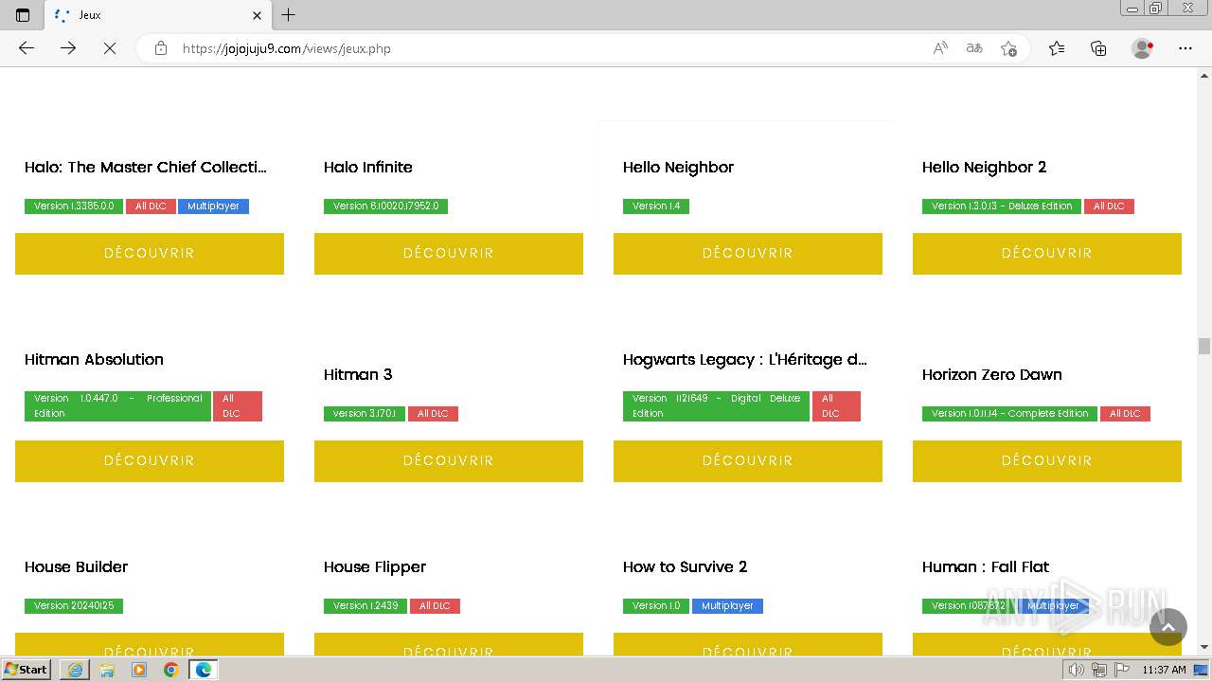Click the Multiplayer tag on Halo: Master Chief

pyautogui.click(x=213, y=206)
